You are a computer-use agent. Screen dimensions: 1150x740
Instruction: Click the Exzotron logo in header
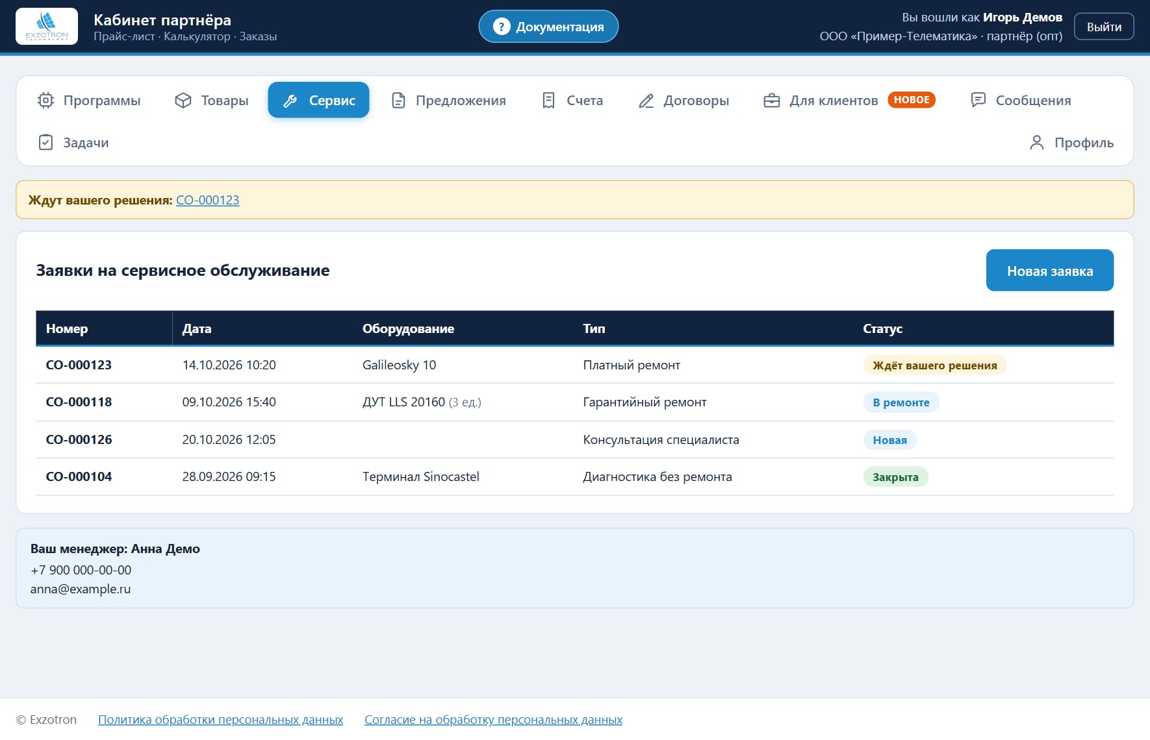(47, 26)
